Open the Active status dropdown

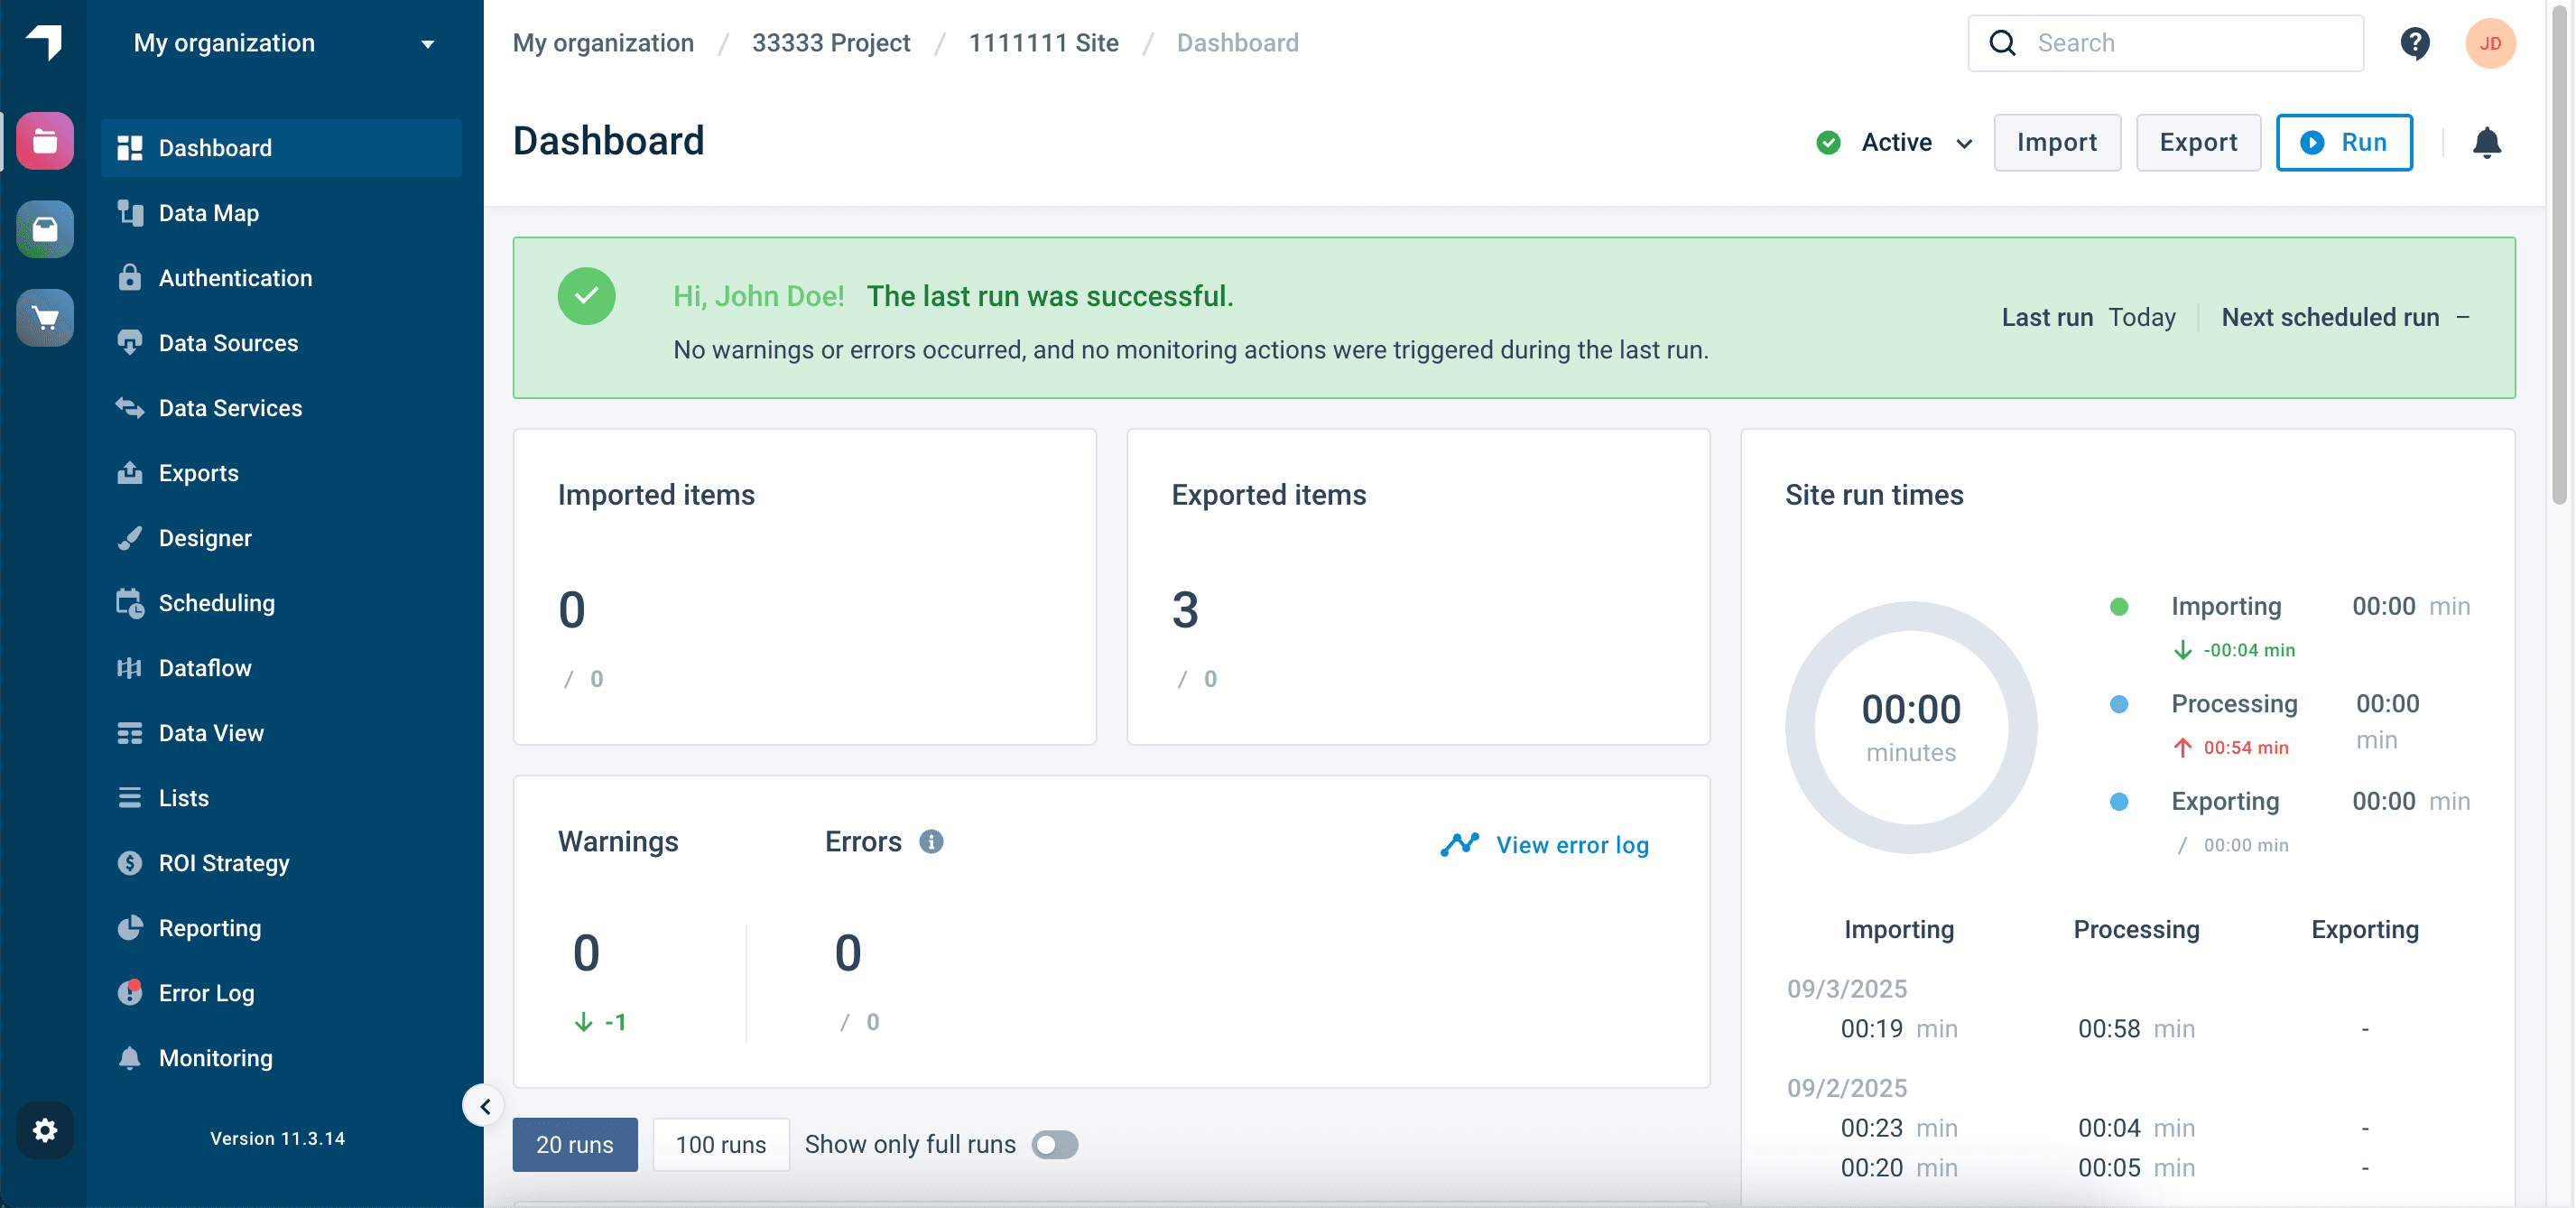pyautogui.click(x=1896, y=143)
